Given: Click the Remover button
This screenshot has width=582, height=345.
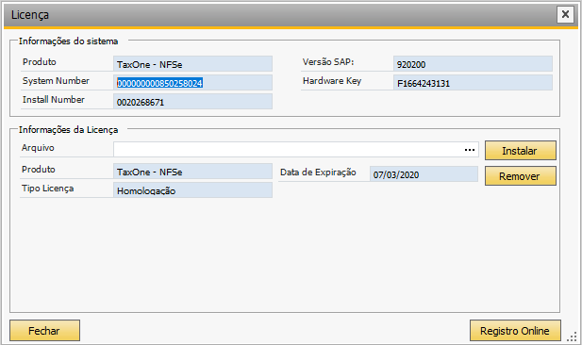Looking at the screenshot, I should pyautogui.click(x=521, y=176).
